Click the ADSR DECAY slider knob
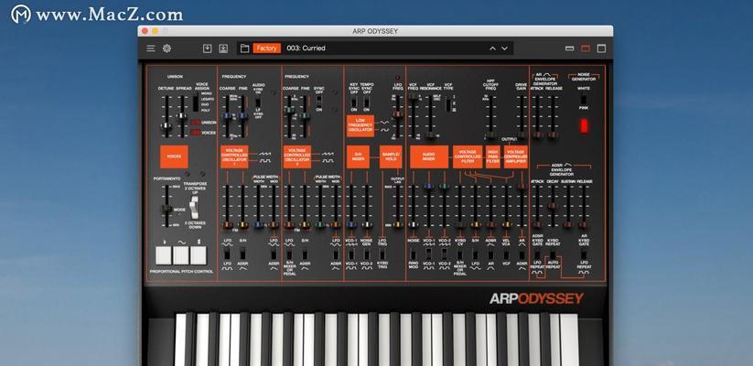 553,206
